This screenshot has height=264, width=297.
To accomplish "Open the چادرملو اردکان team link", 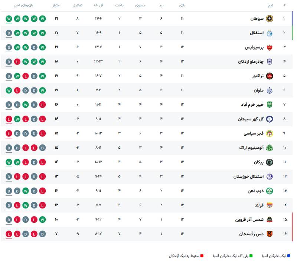I will [x=250, y=62].
